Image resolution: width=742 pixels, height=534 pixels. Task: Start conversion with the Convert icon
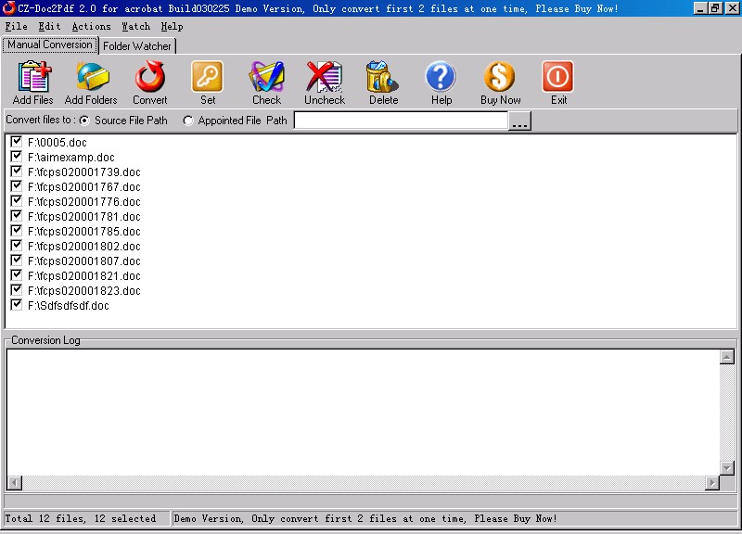coord(149,78)
